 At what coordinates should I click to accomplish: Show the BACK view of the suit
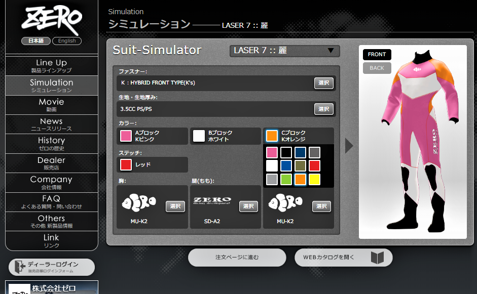click(x=377, y=68)
